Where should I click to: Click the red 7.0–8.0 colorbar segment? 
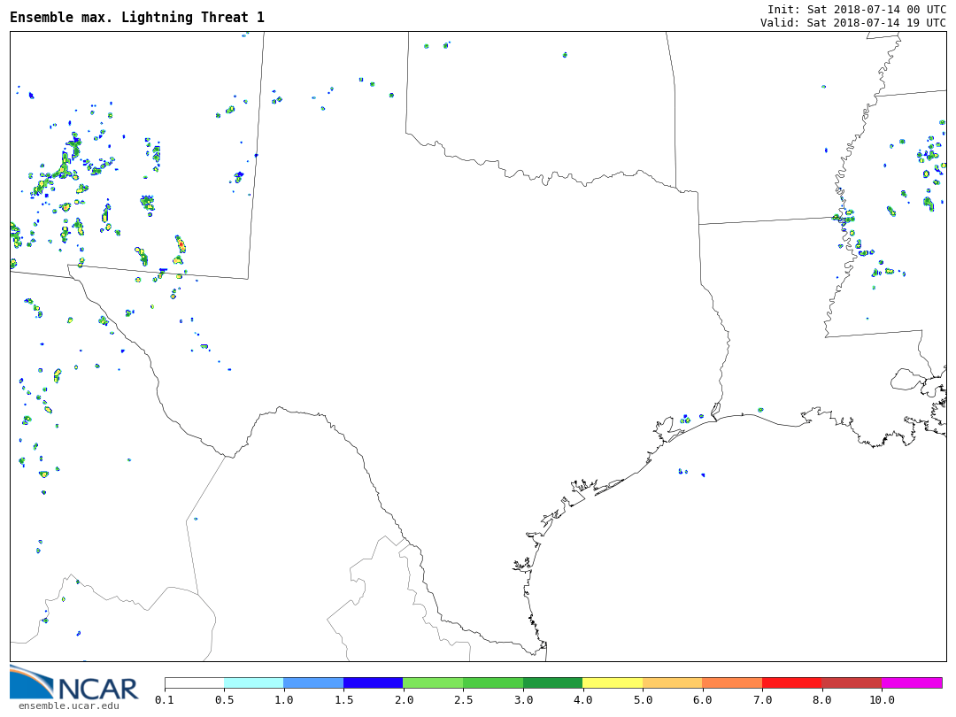coord(792,682)
